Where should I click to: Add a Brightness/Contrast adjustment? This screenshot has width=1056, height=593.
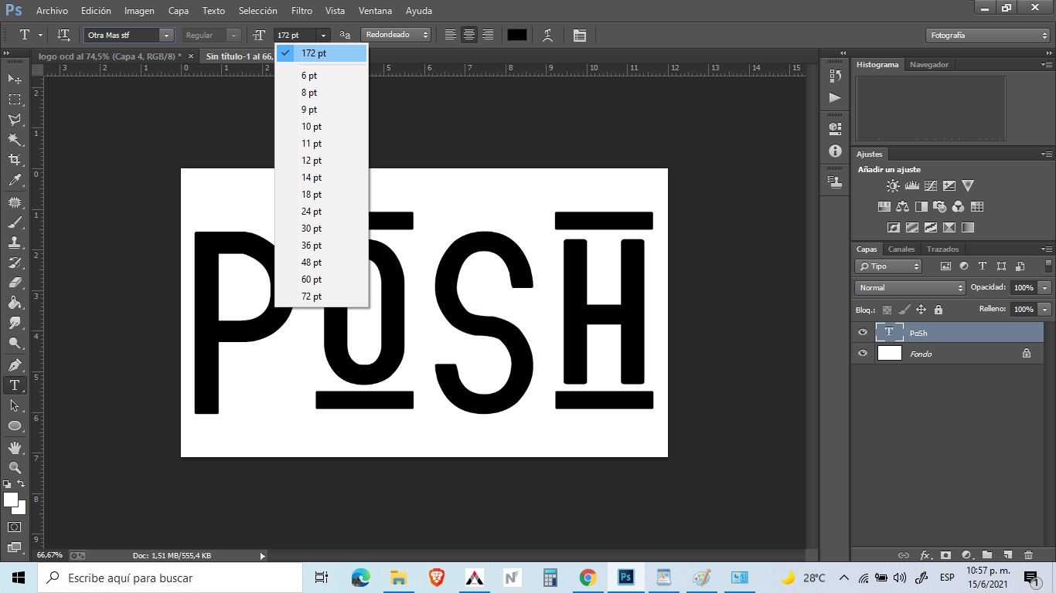[893, 186]
